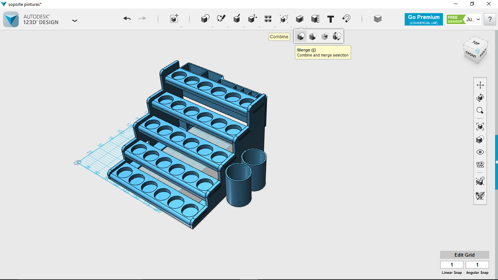Open the Measure tool
The width and height of the screenshot is (498, 280).
click(x=315, y=19)
